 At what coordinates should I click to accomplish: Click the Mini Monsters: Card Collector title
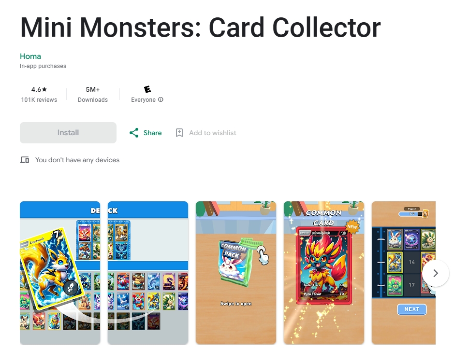(x=200, y=28)
